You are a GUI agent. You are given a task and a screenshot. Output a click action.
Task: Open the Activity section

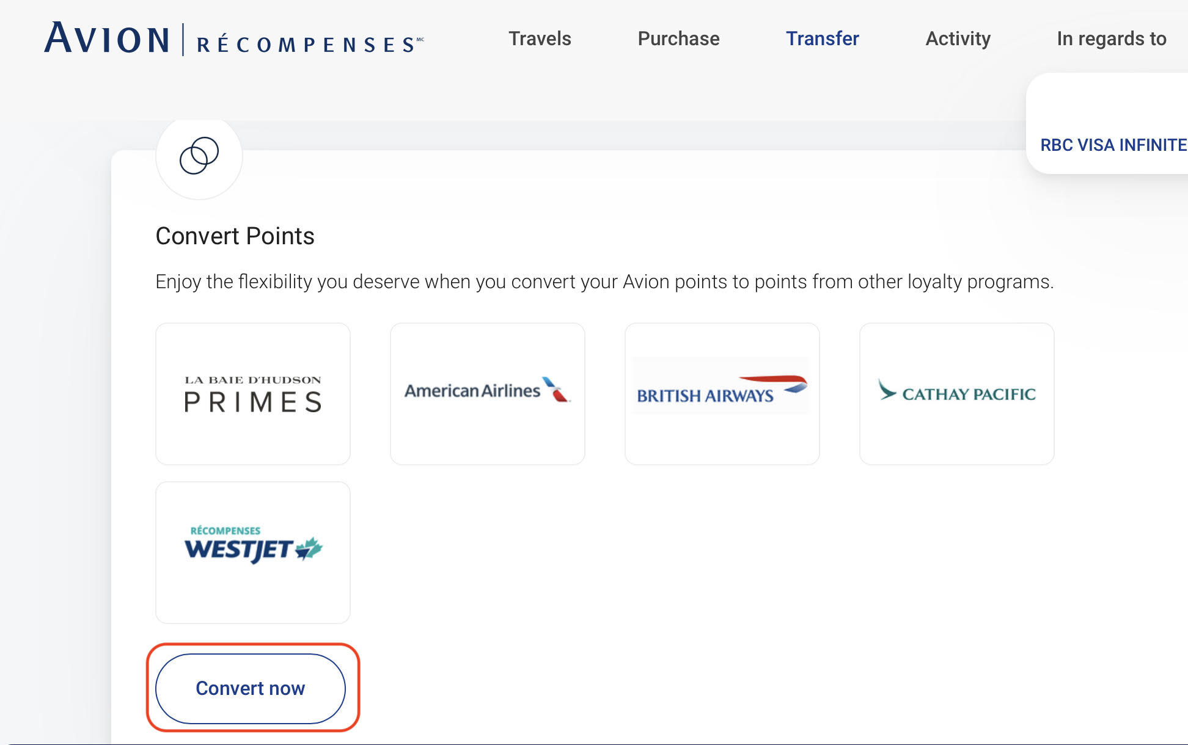click(958, 38)
